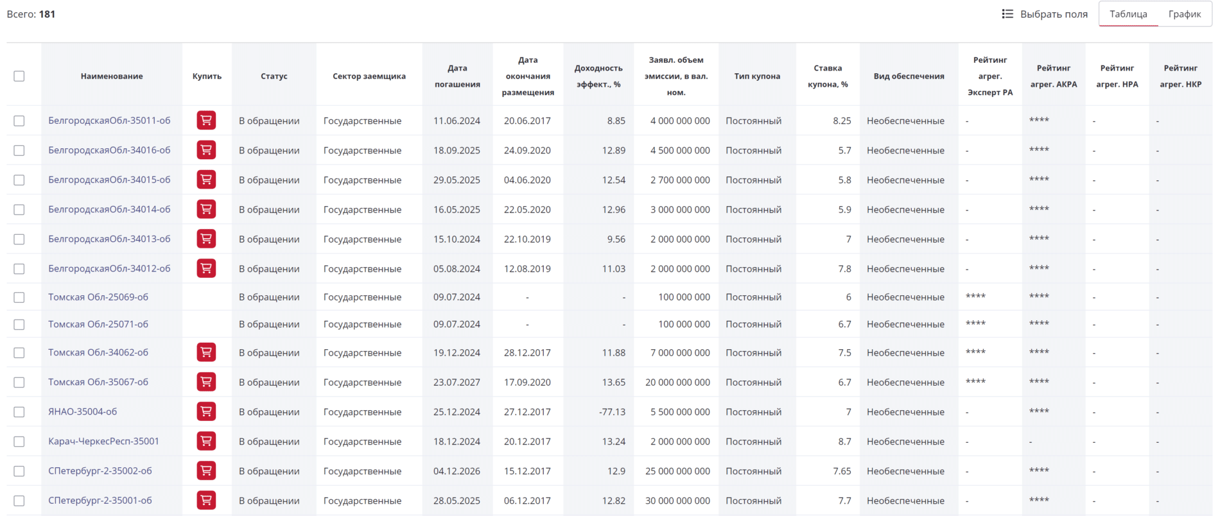Sort by Дата погашения column header
The width and height of the screenshot is (1220, 516).
pyautogui.click(x=457, y=76)
